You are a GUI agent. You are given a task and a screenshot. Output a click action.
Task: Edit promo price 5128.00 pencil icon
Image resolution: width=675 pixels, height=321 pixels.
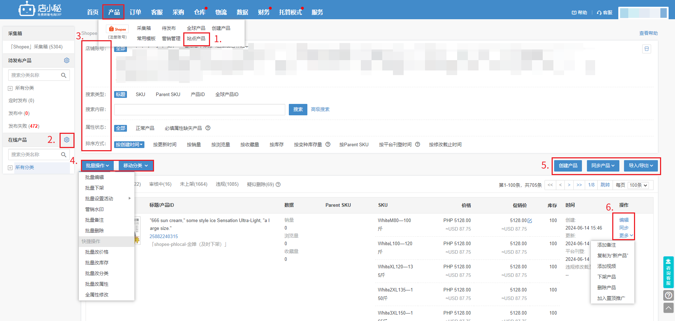530,221
